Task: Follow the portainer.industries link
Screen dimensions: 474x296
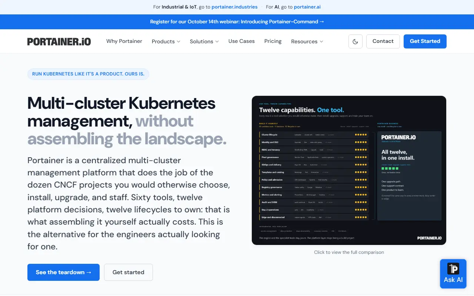Action: tap(235, 7)
